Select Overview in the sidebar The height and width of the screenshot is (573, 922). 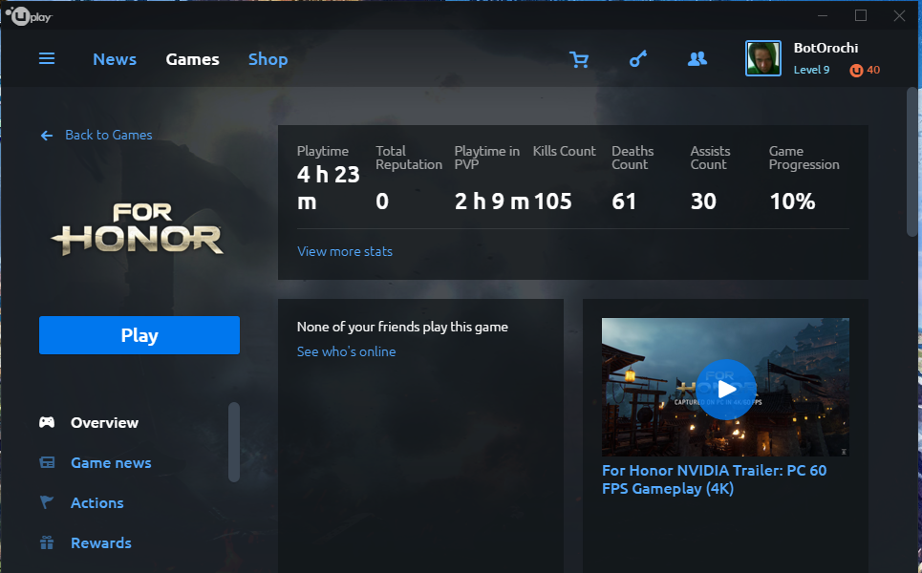point(105,422)
